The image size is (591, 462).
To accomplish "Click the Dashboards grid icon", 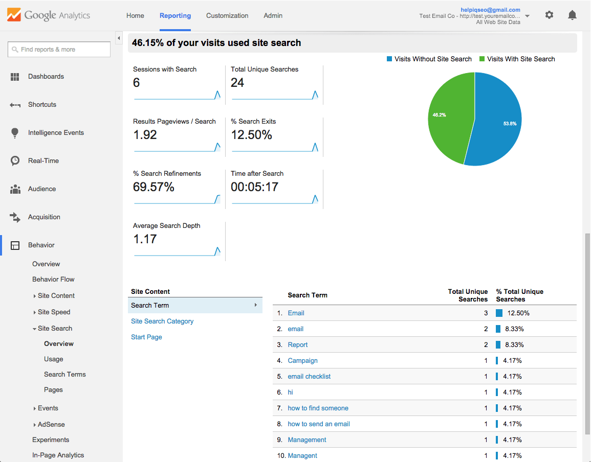I will pyautogui.click(x=15, y=77).
